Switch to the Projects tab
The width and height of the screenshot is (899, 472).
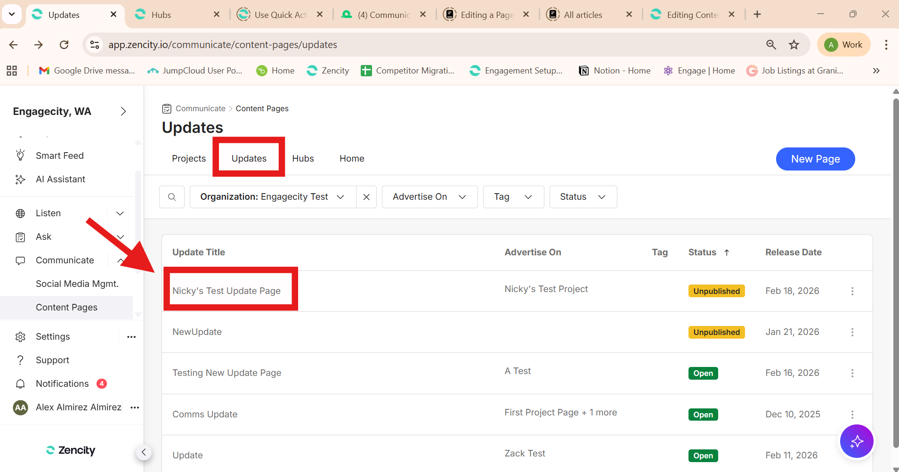click(x=189, y=159)
